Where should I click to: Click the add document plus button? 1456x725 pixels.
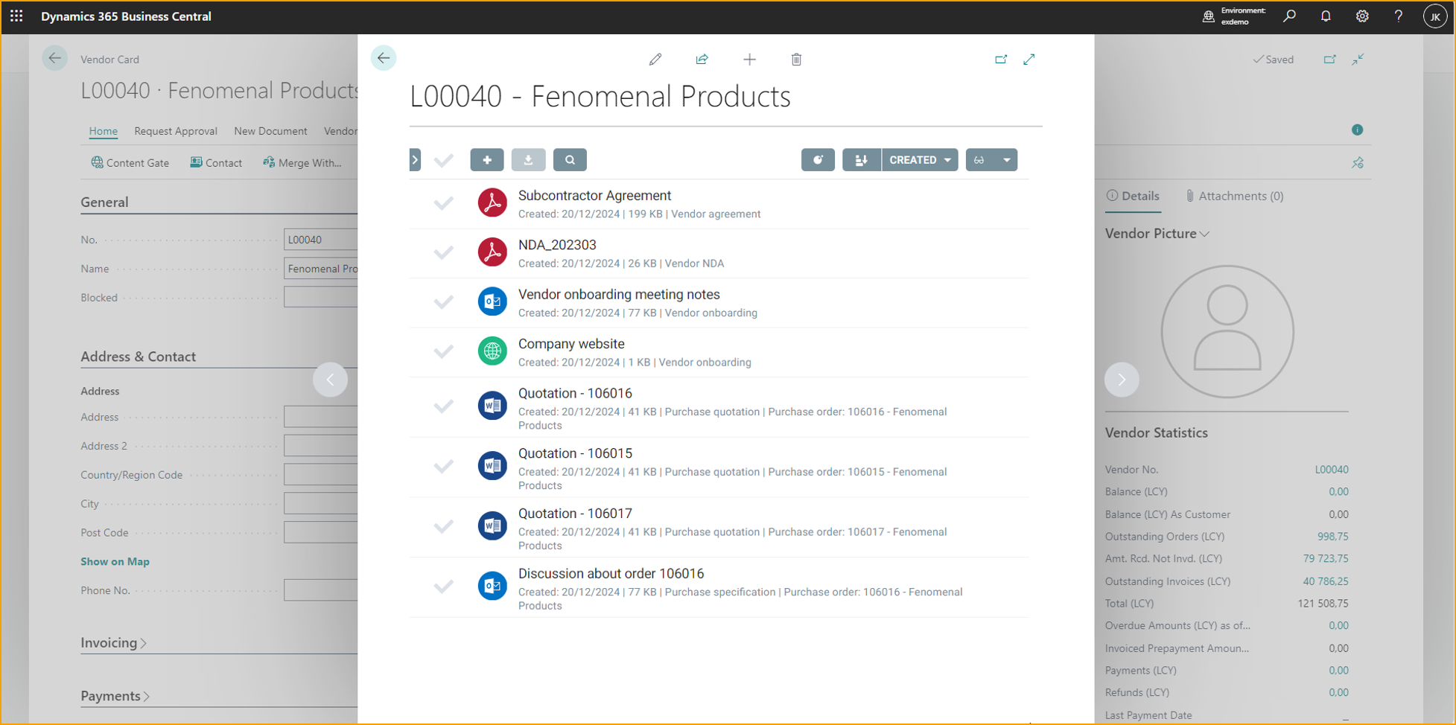pyautogui.click(x=486, y=160)
